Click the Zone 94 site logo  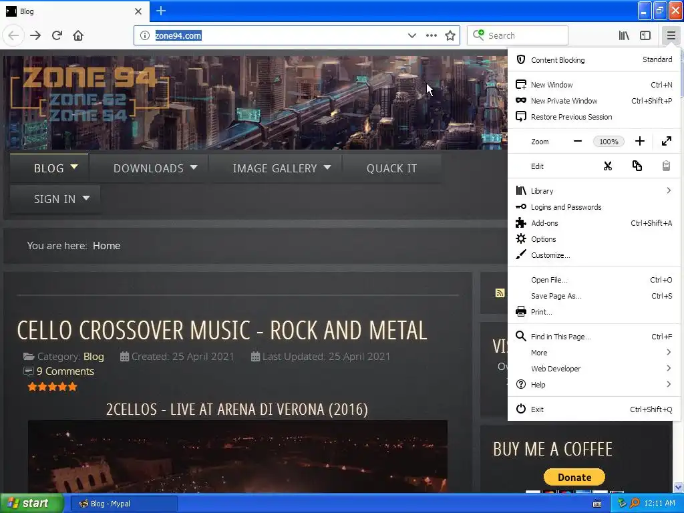click(90, 94)
